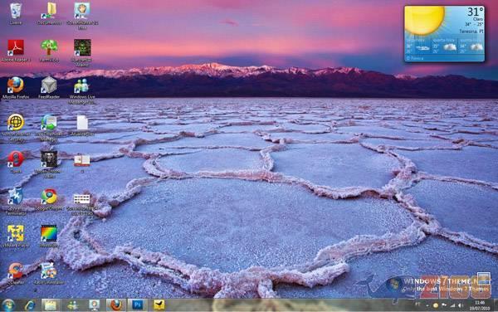Open Windows Live Messenger on the taskbar
The image size is (498, 312).
click(x=73, y=305)
